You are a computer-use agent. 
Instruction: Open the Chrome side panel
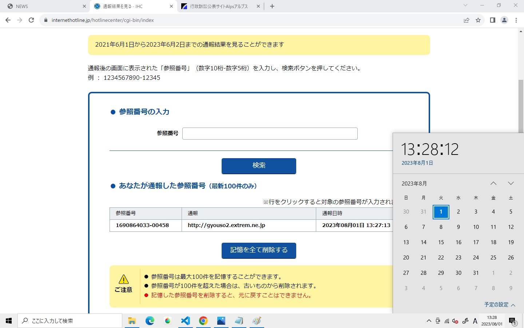pyautogui.click(x=492, y=20)
